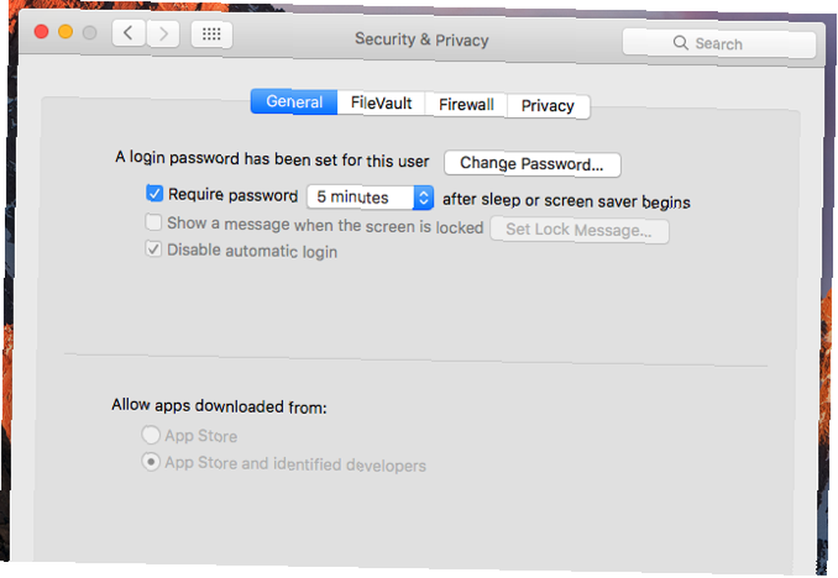Go forward with the right arrow button

pyautogui.click(x=163, y=34)
